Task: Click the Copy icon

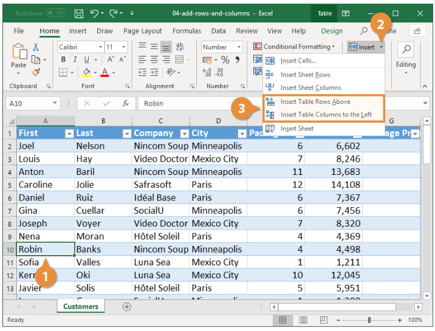Action: (x=36, y=60)
